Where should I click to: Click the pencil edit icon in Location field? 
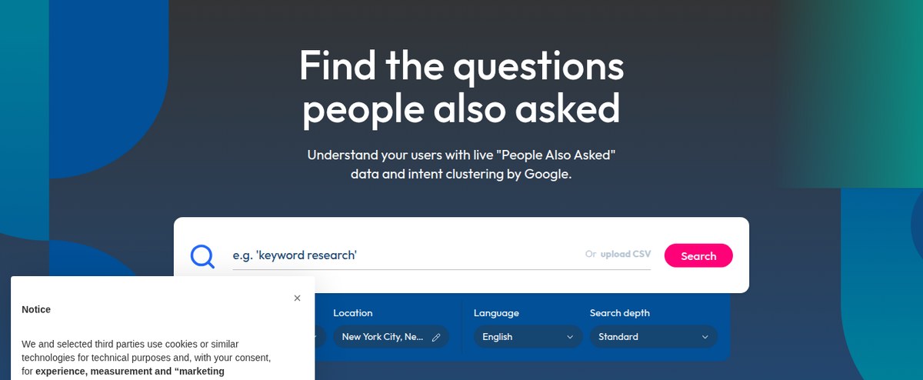click(x=436, y=337)
